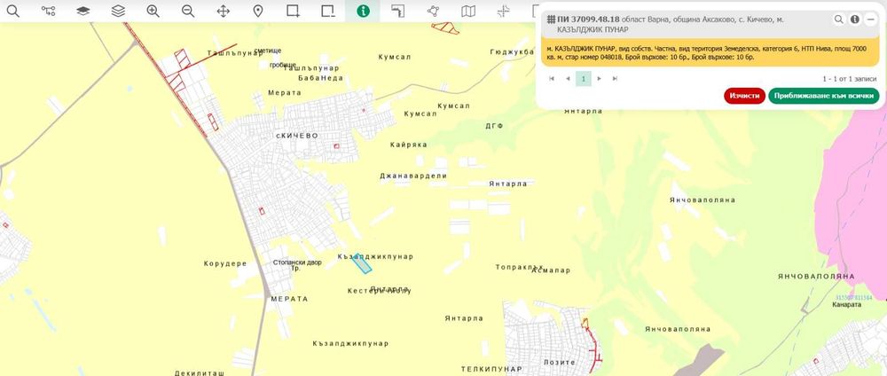The height and width of the screenshot is (376, 887).
Task: Click the '1 - 1 от 1 записи' text
Action: coord(850,79)
